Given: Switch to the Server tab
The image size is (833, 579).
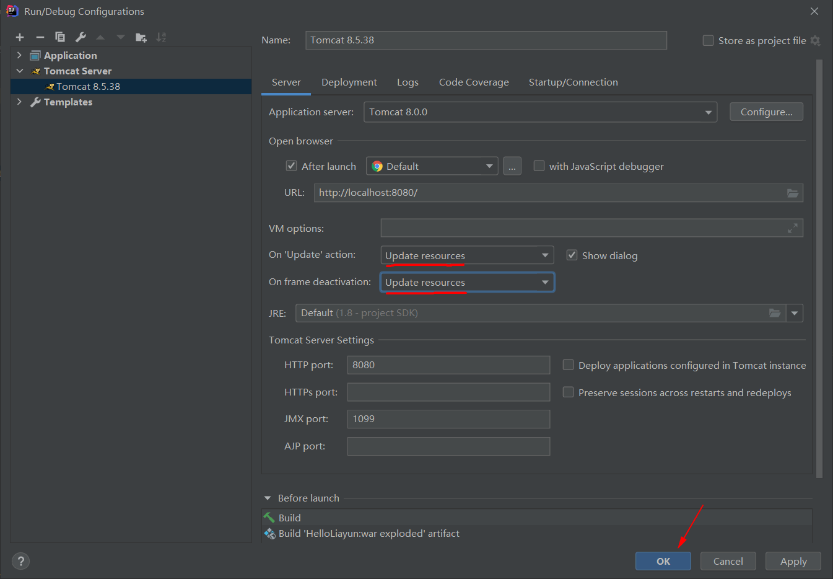Looking at the screenshot, I should pos(286,82).
